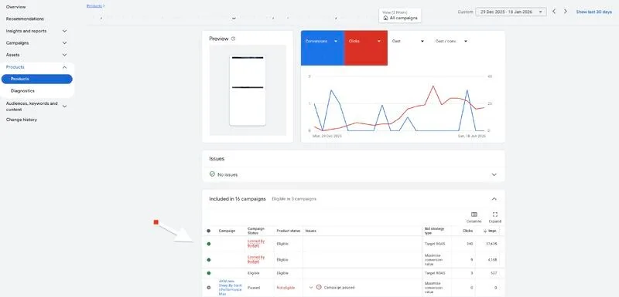The width and height of the screenshot is (619, 297).
Task: Expand the Assets sidebar section
Action: click(65, 55)
